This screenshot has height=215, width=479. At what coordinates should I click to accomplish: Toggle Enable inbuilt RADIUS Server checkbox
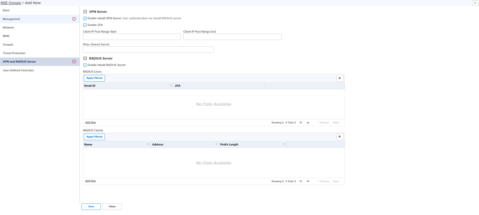pos(85,65)
